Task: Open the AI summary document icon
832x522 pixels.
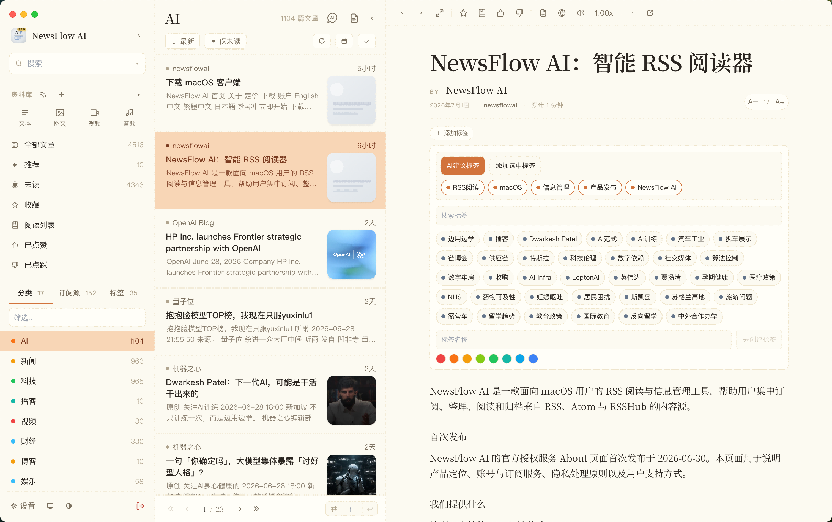Action: (354, 18)
